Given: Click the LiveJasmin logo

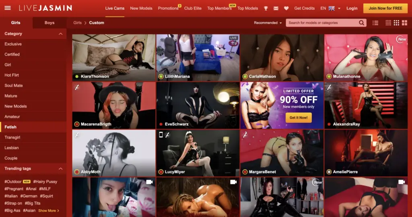Looking at the screenshot, I should (x=45, y=8).
